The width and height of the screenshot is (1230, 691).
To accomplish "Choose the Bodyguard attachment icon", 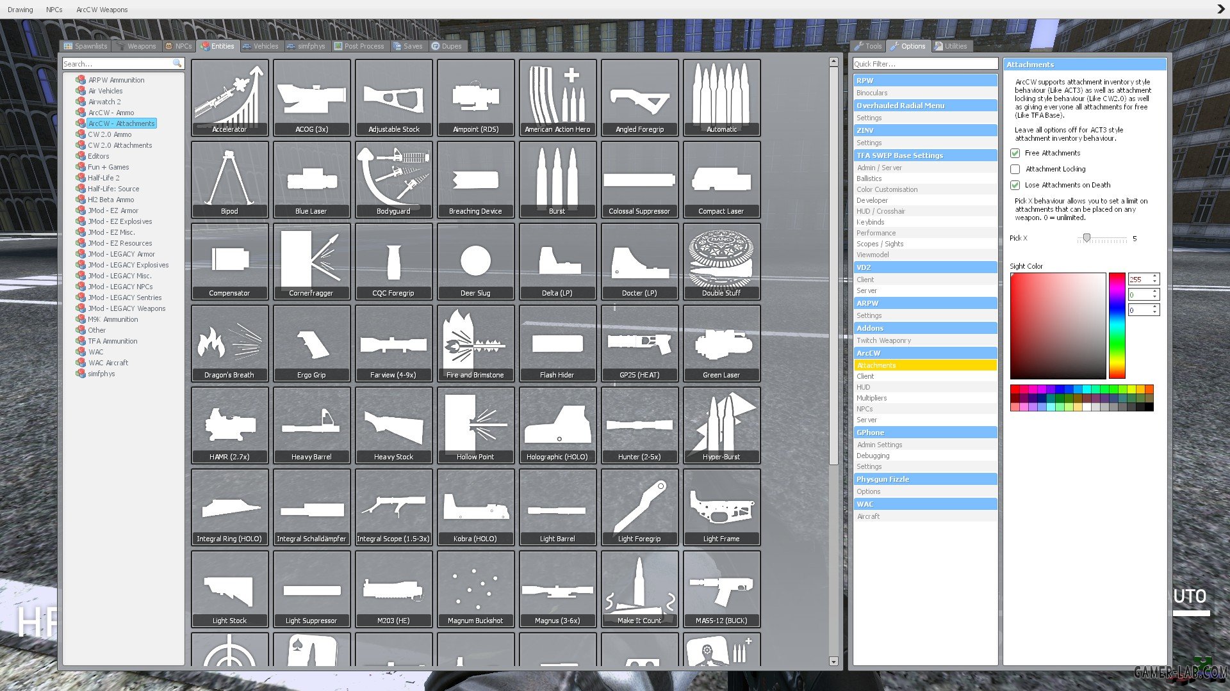I will point(393,179).
